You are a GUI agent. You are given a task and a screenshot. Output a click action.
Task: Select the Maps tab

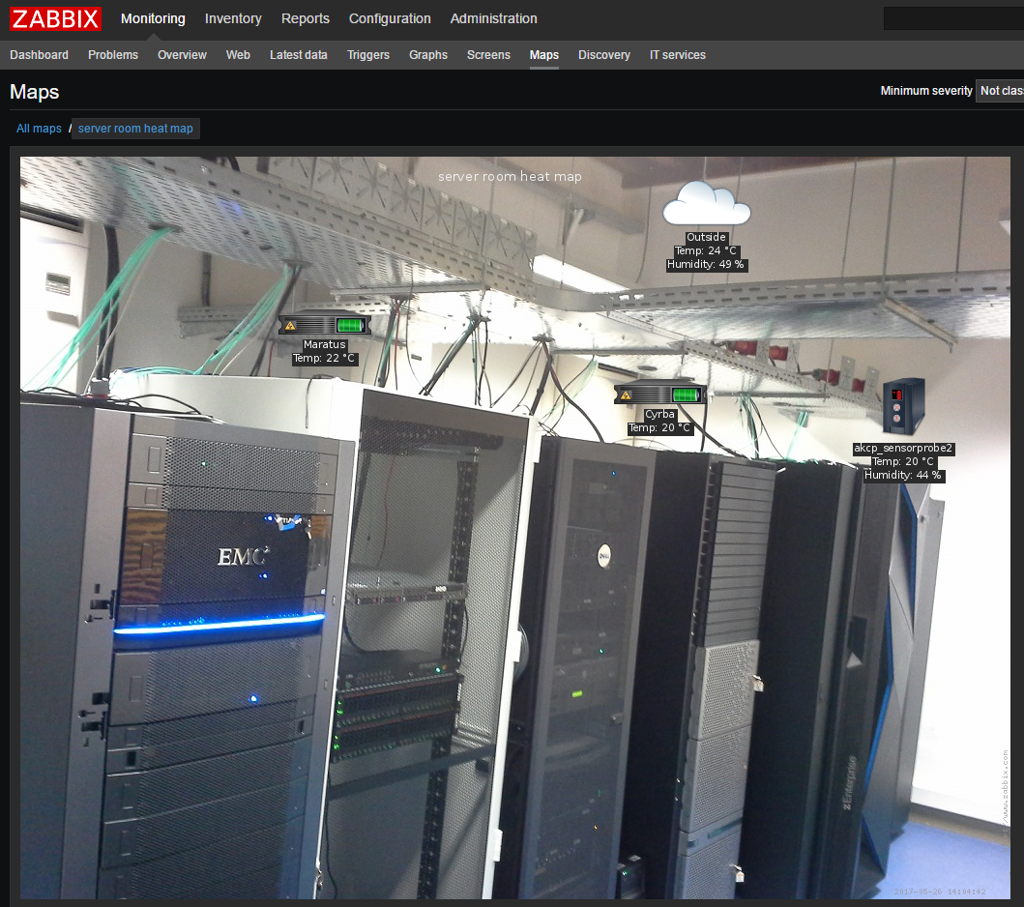click(544, 55)
